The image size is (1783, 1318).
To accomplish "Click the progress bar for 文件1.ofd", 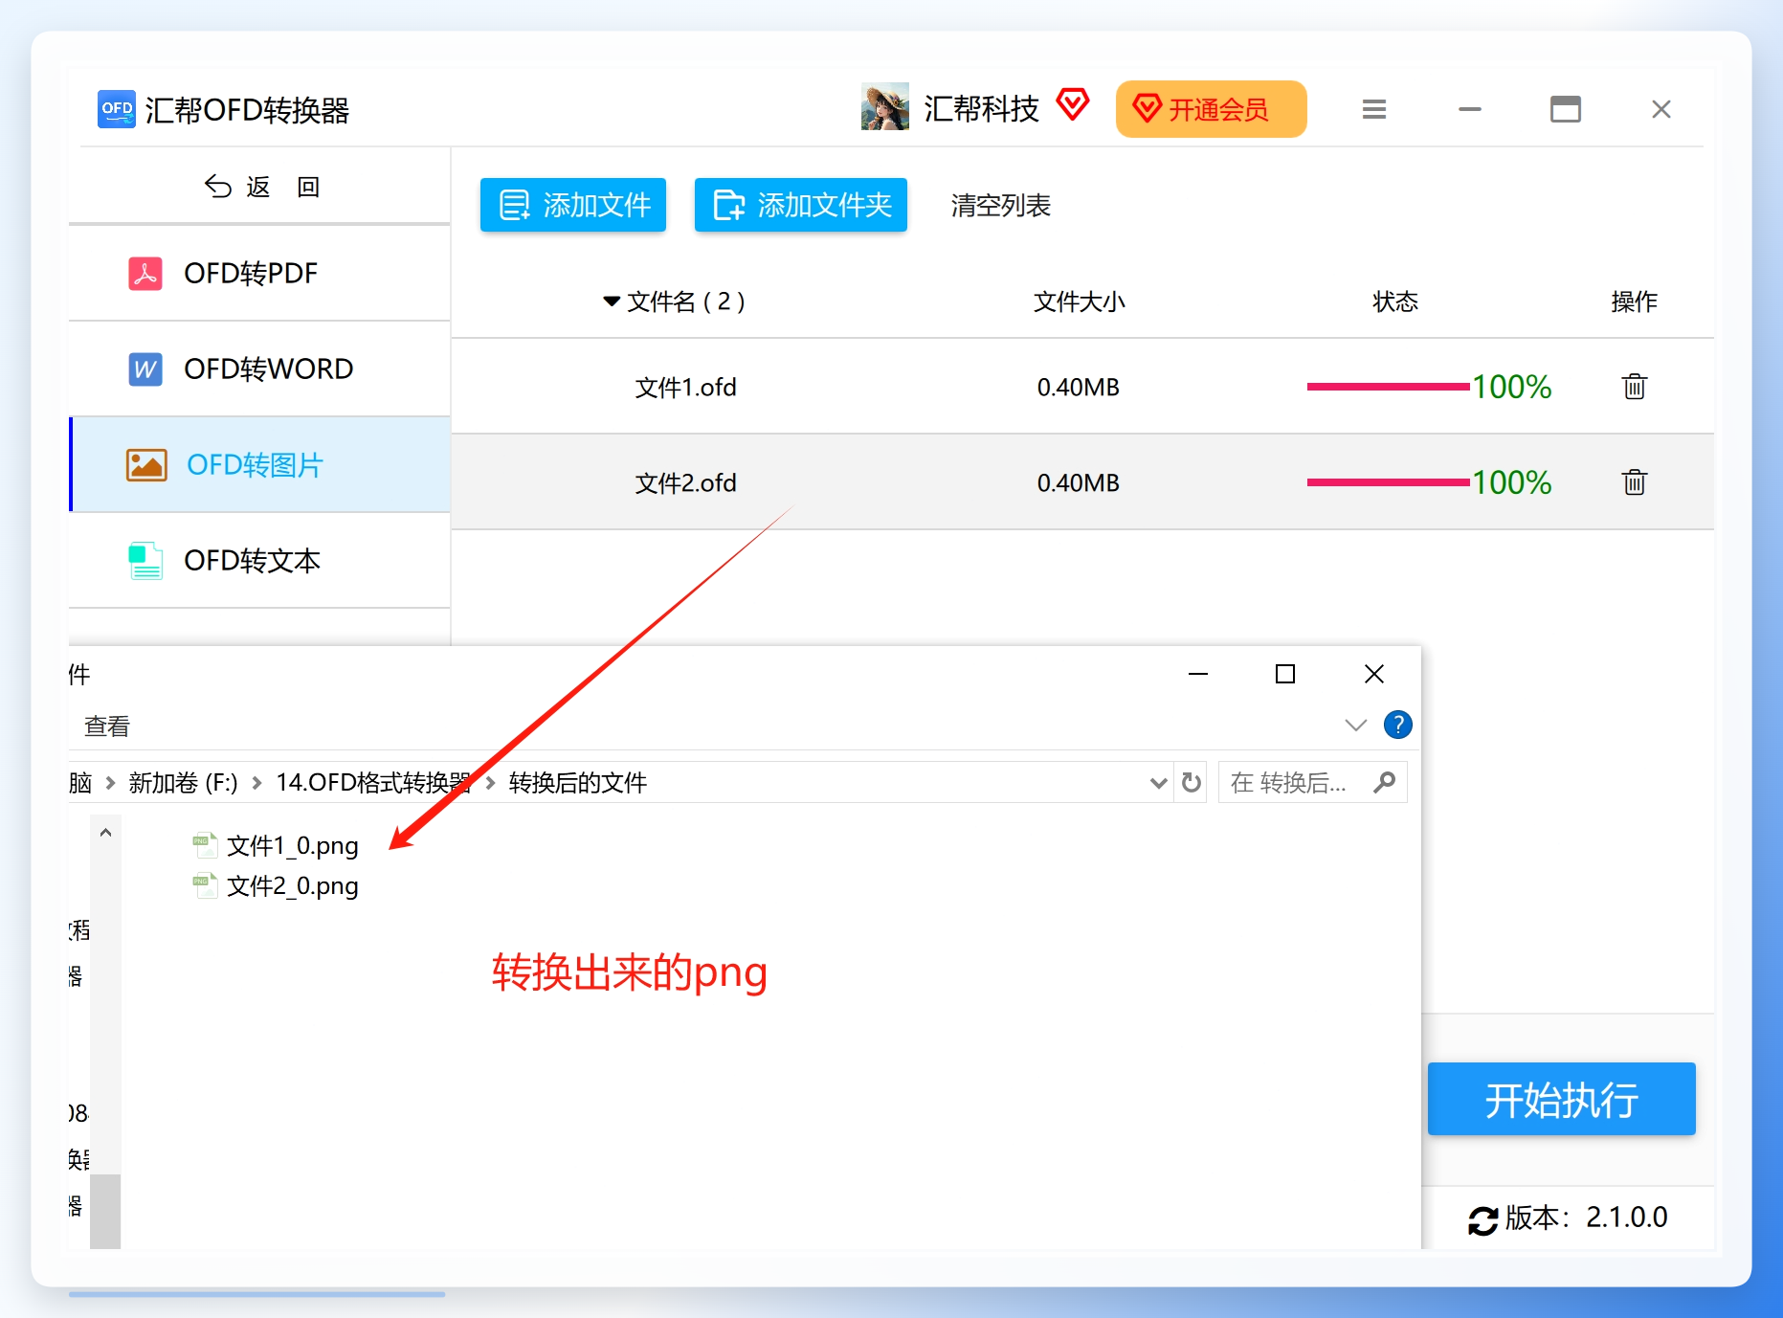I will pos(1389,387).
